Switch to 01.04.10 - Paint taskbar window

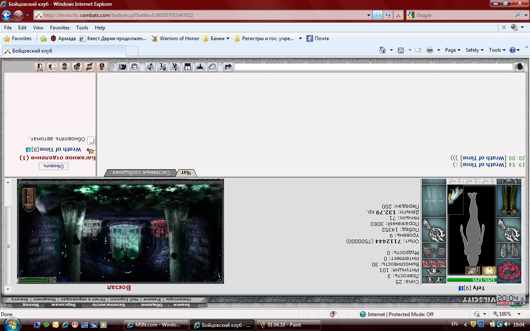pyautogui.click(x=289, y=325)
